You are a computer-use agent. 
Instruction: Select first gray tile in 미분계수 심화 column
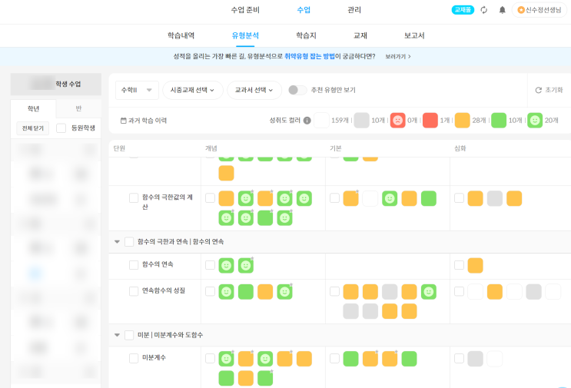point(475,359)
